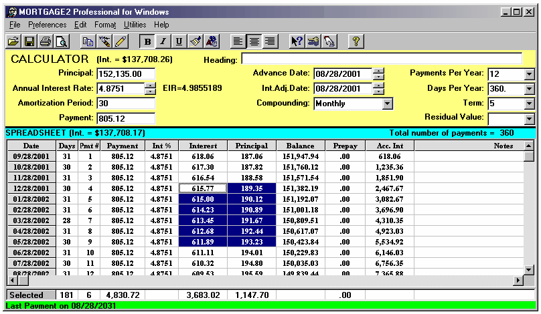The image size is (541, 314).
Task: Open the Utilities menu
Action: (x=135, y=25)
